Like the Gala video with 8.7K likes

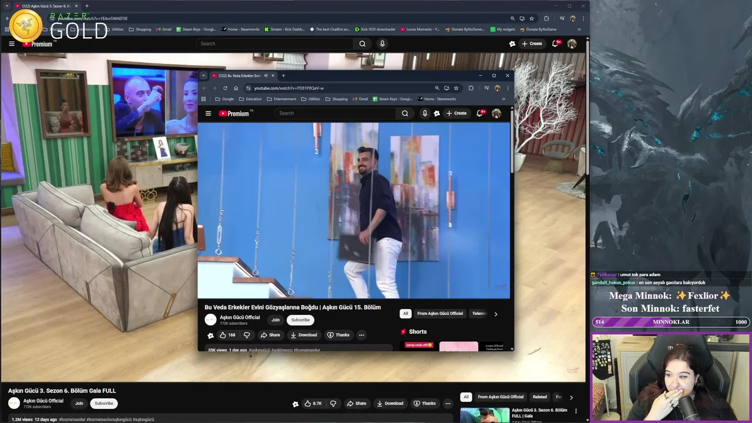click(x=313, y=404)
